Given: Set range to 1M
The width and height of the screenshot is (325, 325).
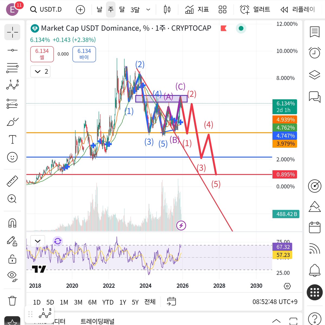Looking at the screenshot, I should pyautogui.click(x=64, y=302).
